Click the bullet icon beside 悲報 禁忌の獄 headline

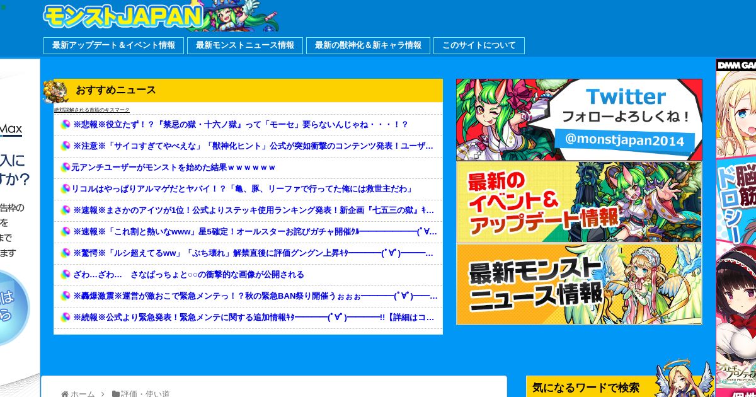[65, 125]
